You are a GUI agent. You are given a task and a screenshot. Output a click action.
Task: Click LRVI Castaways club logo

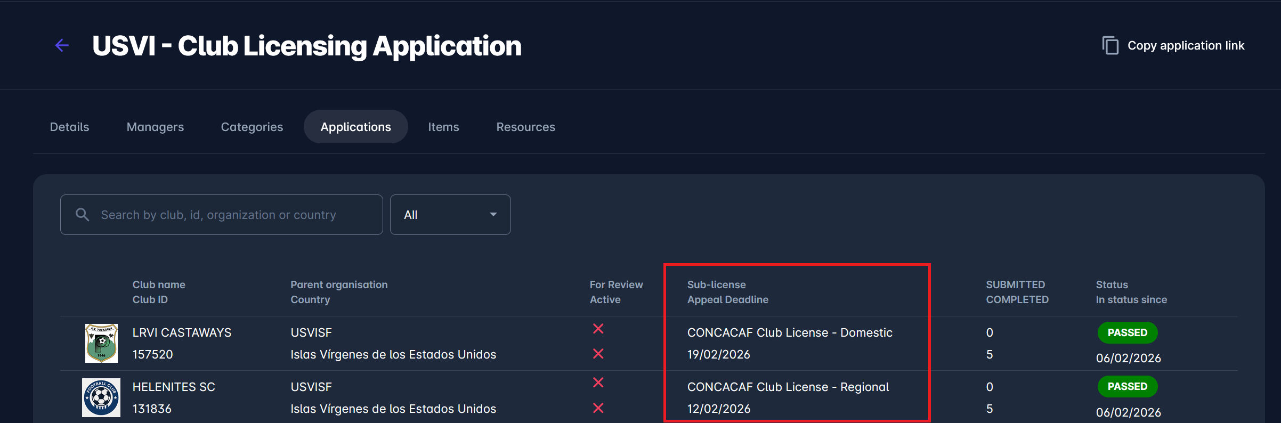(101, 344)
